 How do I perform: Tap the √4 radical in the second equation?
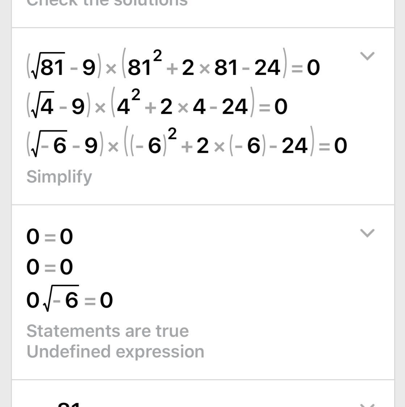pyautogui.click(x=42, y=106)
